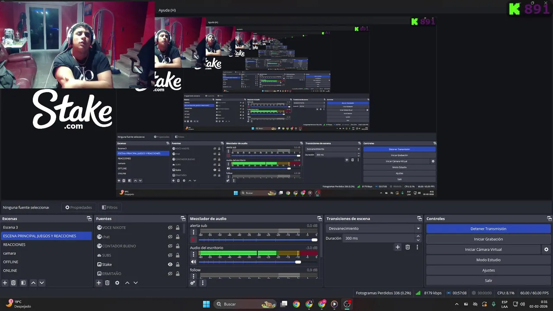Pop out the Controles dock

549,219
